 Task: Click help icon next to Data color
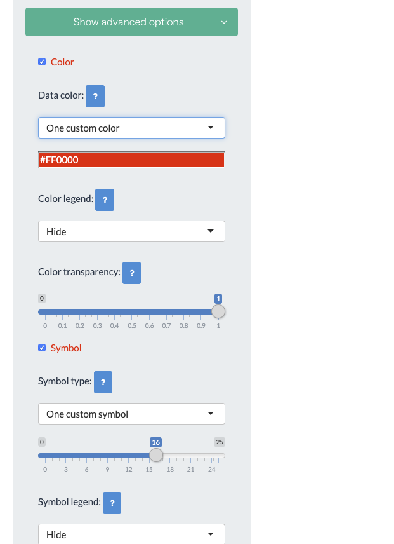(x=95, y=97)
